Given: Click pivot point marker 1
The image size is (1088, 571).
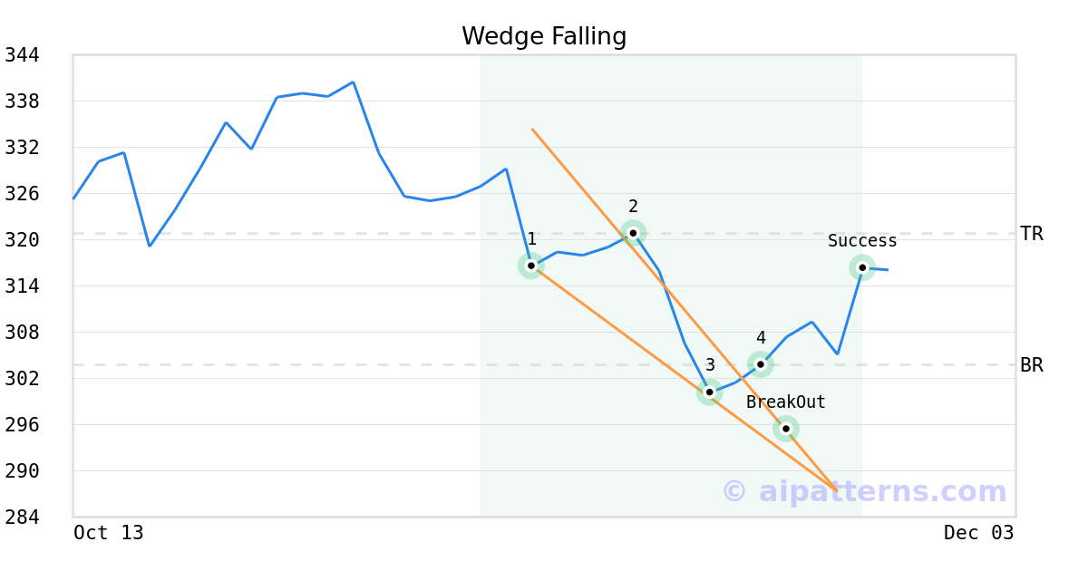Looking at the screenshot, I should pos(531,266).
